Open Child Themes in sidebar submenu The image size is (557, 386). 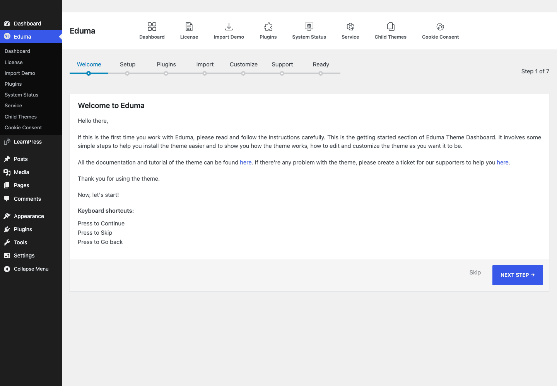[21, 117]
